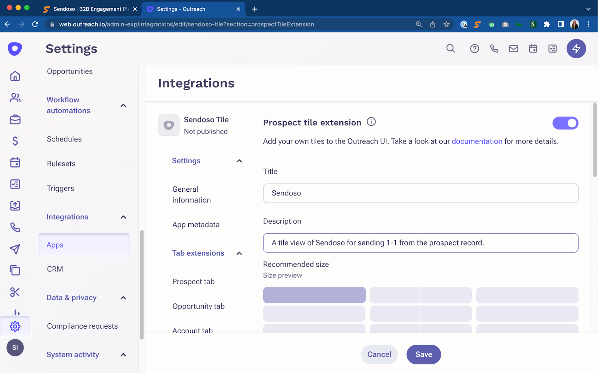The image size is (598, 373).
Task: Click the Settings gear icon in sidebar
Action: click(15, 326)
